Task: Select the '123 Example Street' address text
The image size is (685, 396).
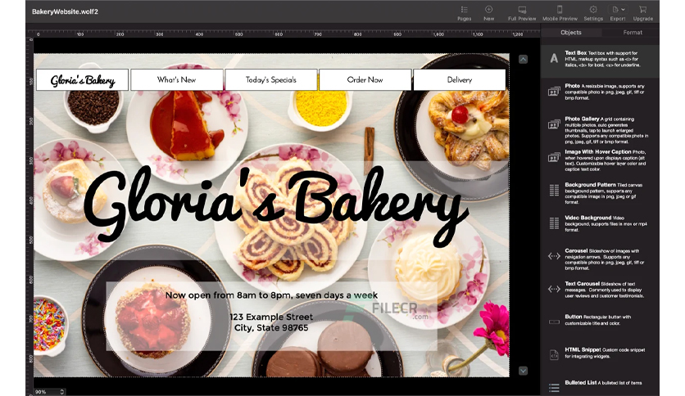Action: tap(271, 317)
